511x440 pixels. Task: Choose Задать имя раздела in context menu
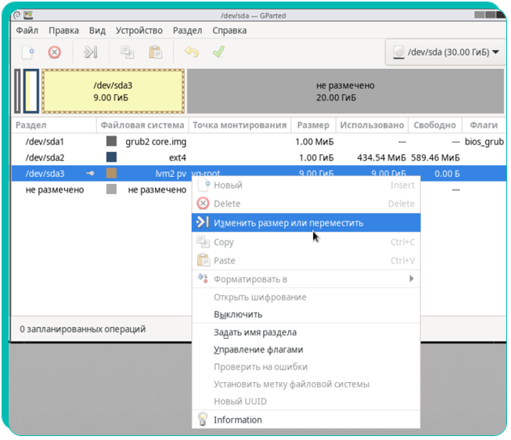306,333
